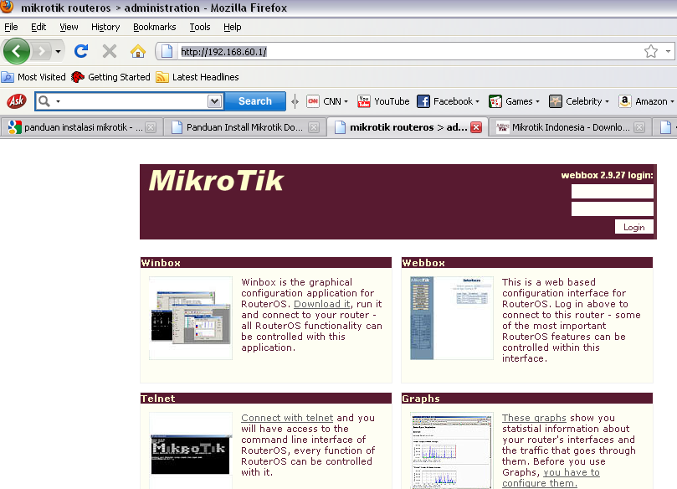Click the Connect with telnet link
Image resolution: width=677 pixels, height=489 pixels.
click(287, 418)
